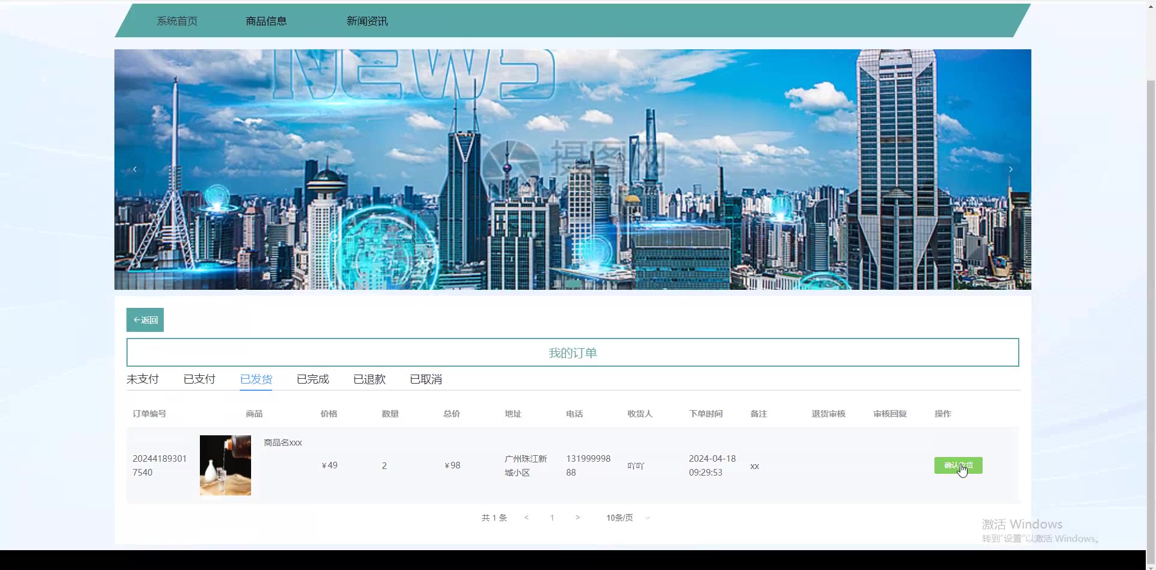The image size is (1156, 570).
Task: Open the 10条/页 page size dropdown
Action: 628,518
